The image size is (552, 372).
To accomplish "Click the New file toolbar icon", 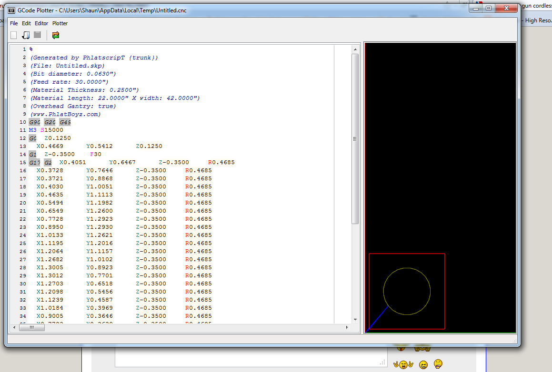I will pos(14,35).
